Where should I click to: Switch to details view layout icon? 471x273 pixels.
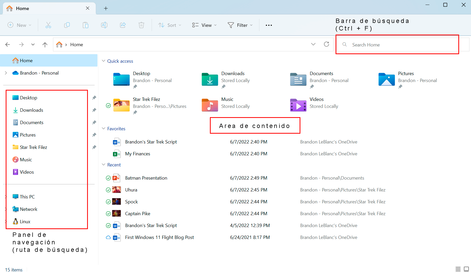pyautogui.click(x=458, y=269)
